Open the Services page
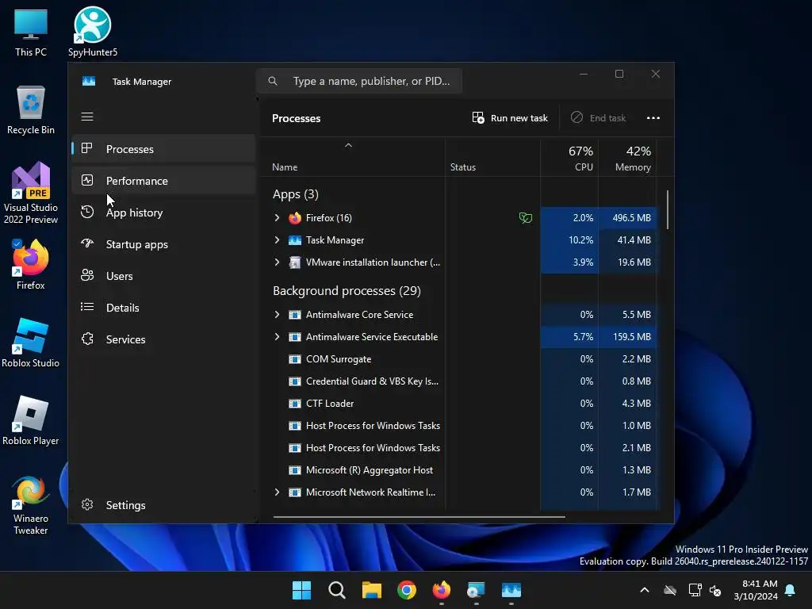 pos(163,339)
